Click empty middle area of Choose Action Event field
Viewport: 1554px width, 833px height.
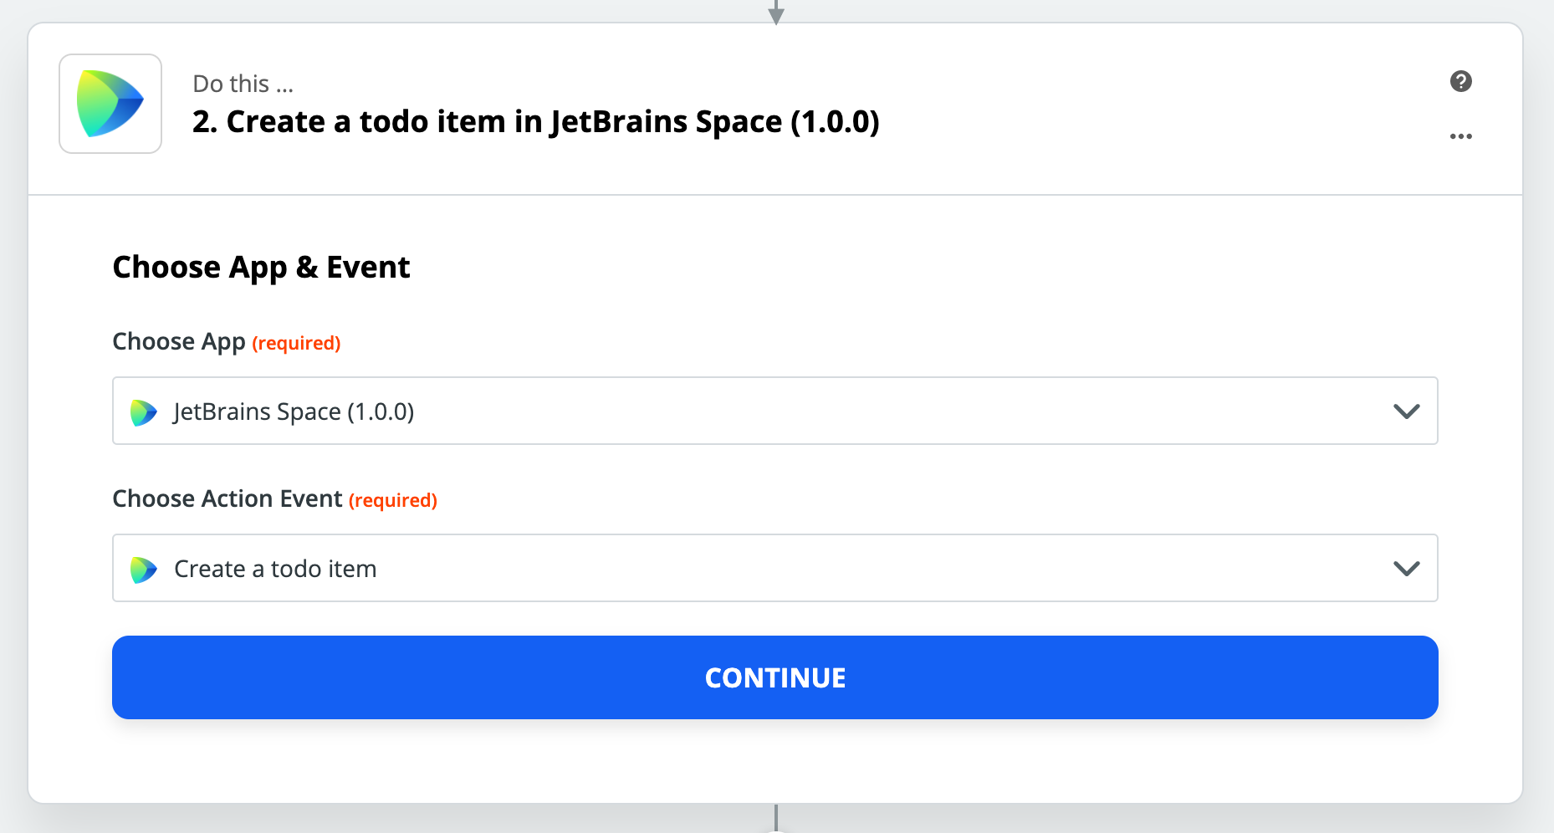(836, 569)
